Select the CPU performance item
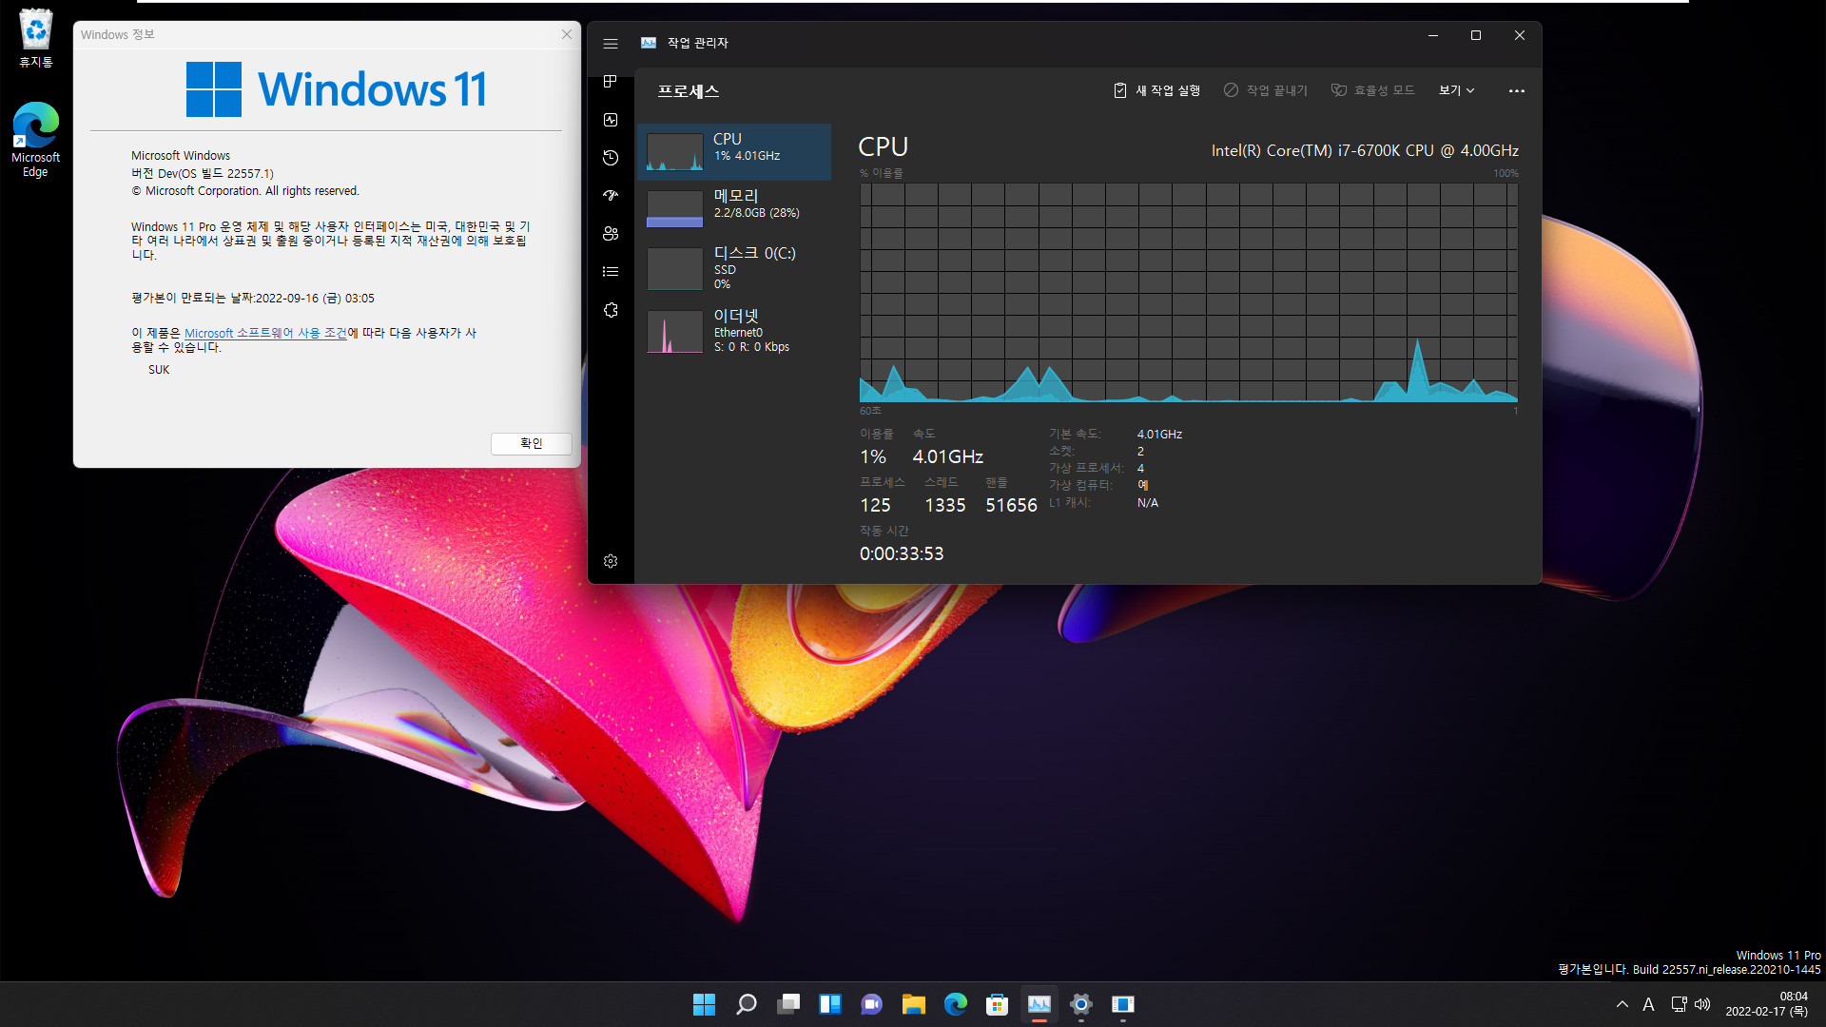Viewport: 1826px width, 1027px height. [734, 152]
